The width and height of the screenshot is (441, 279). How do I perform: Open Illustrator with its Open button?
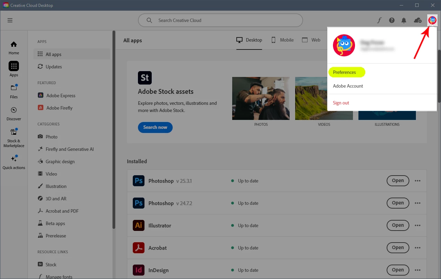point(398,225)
